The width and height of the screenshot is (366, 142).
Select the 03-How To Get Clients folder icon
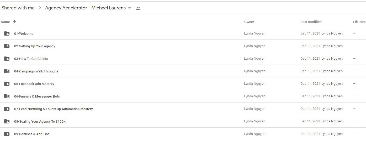7,59
